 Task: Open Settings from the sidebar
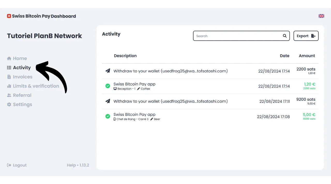point(22,105)
